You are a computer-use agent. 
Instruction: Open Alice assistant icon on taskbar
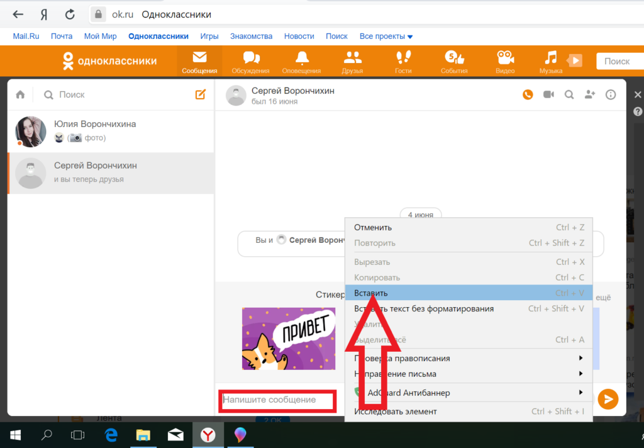pos(240,435)
